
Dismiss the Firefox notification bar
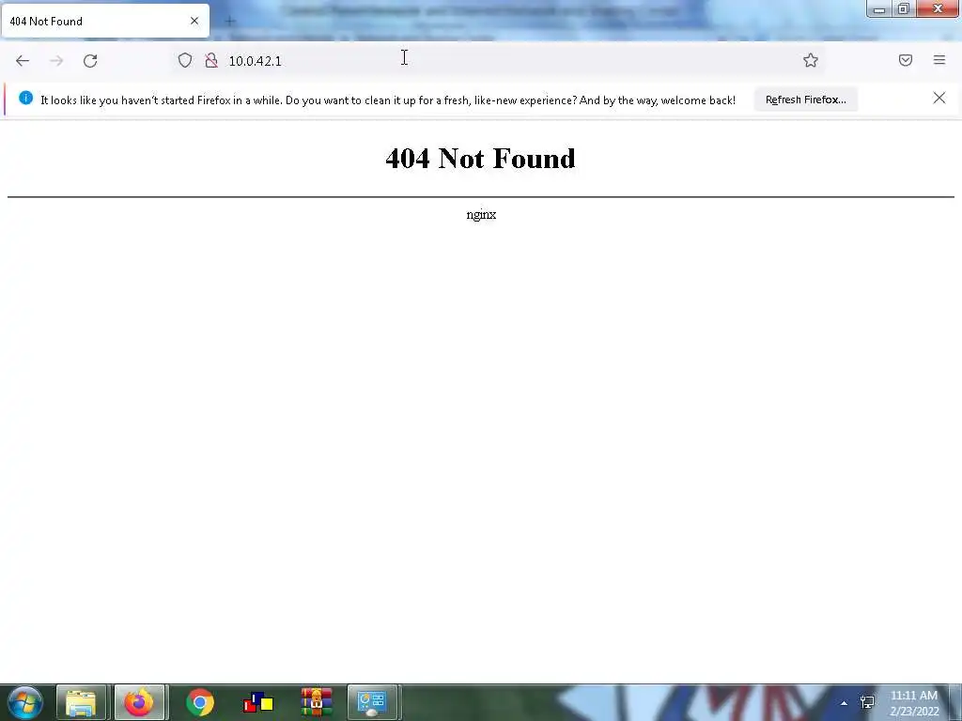939,98
